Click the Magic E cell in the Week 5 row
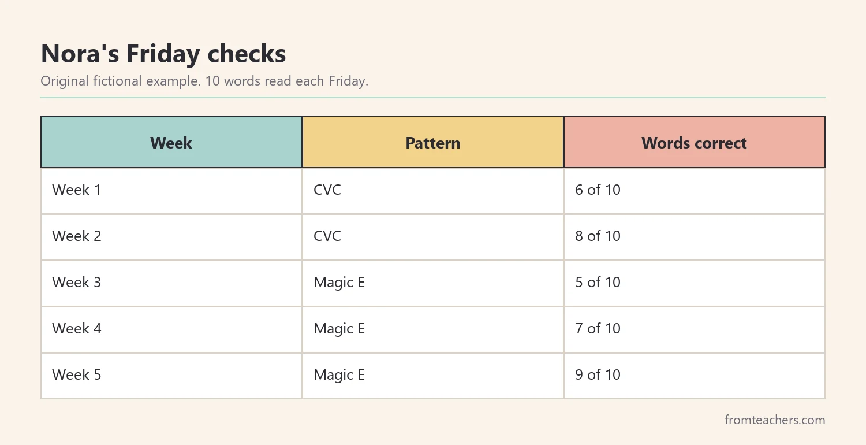 click(x=433, y=375)
